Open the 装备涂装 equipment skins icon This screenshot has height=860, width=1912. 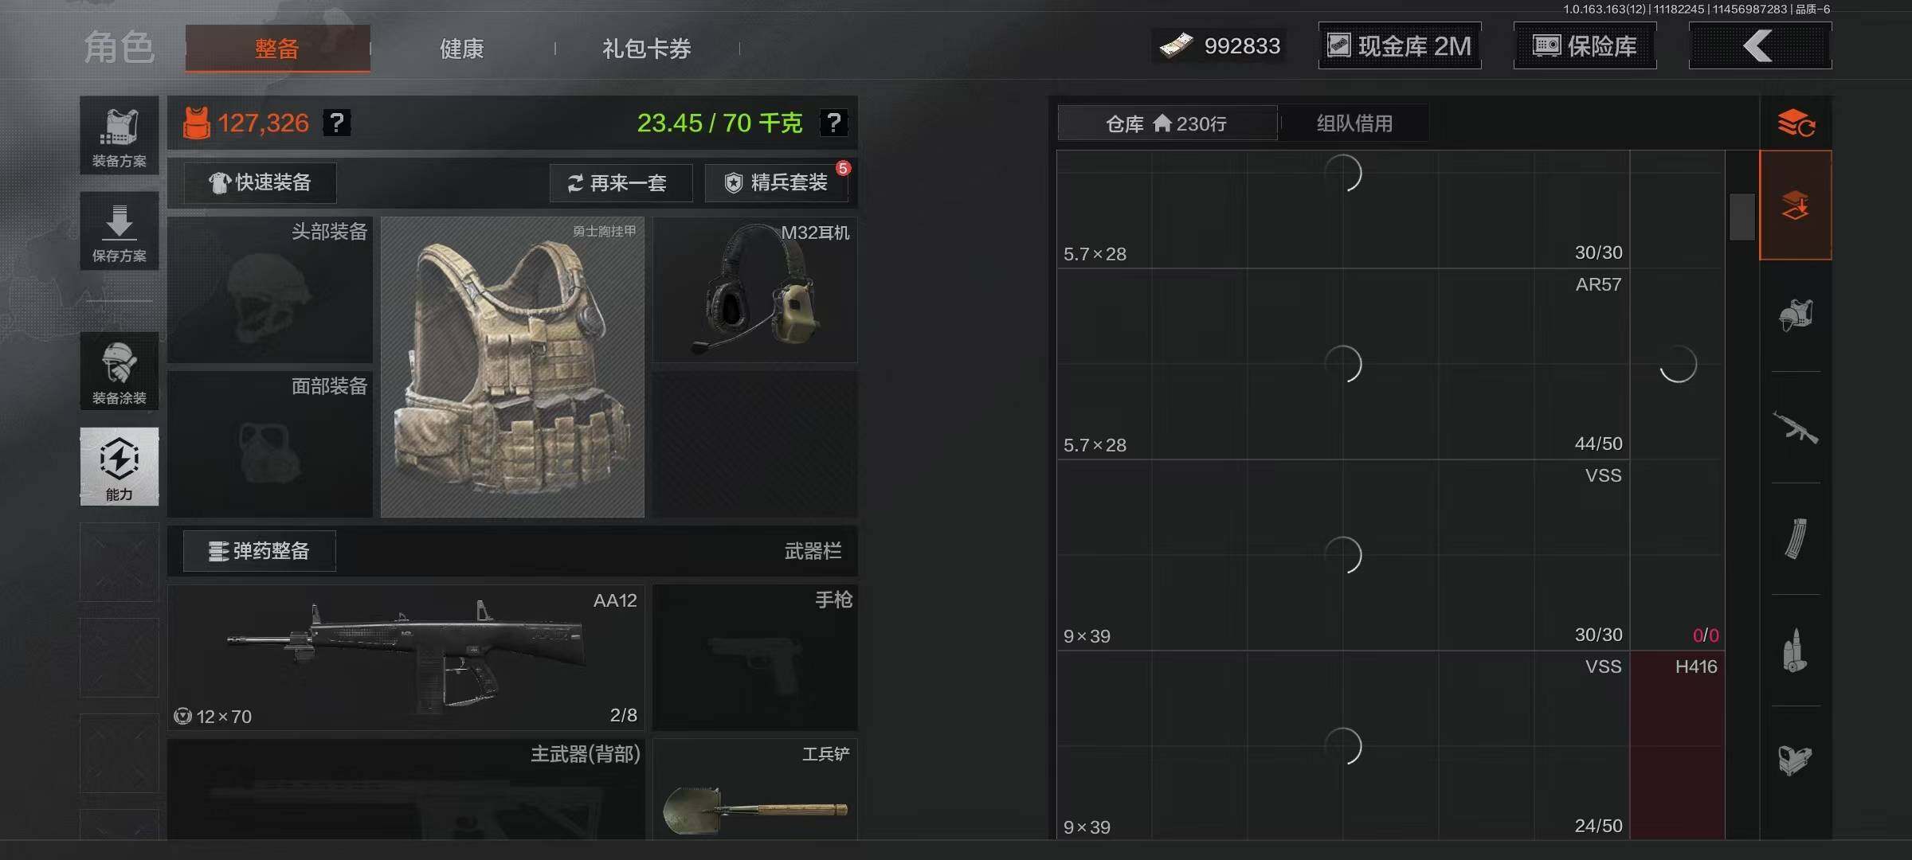click(119, 371)
